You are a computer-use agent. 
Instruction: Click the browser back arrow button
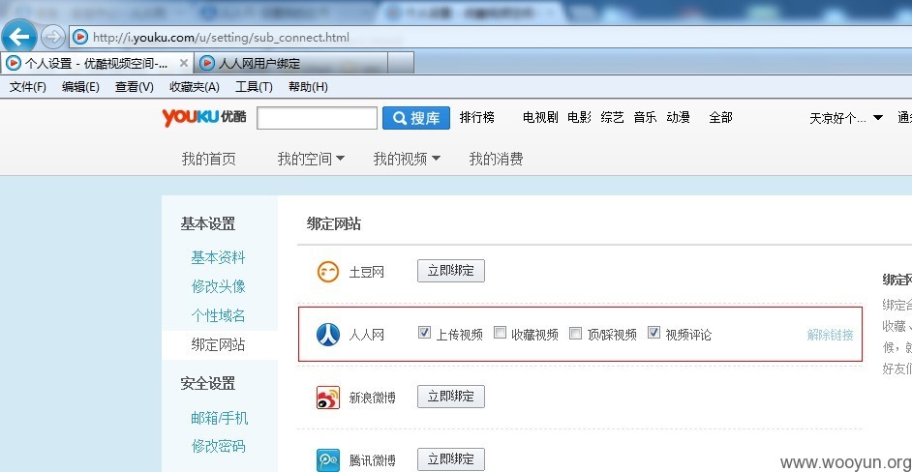pyautogui.click(x=19, y=37)
